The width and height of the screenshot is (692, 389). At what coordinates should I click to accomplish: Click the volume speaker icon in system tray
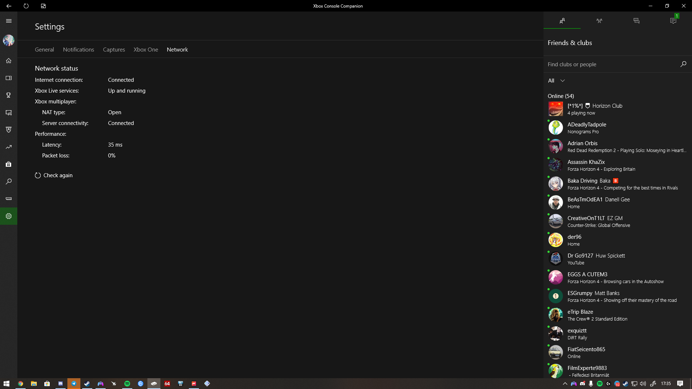[643, 384]
